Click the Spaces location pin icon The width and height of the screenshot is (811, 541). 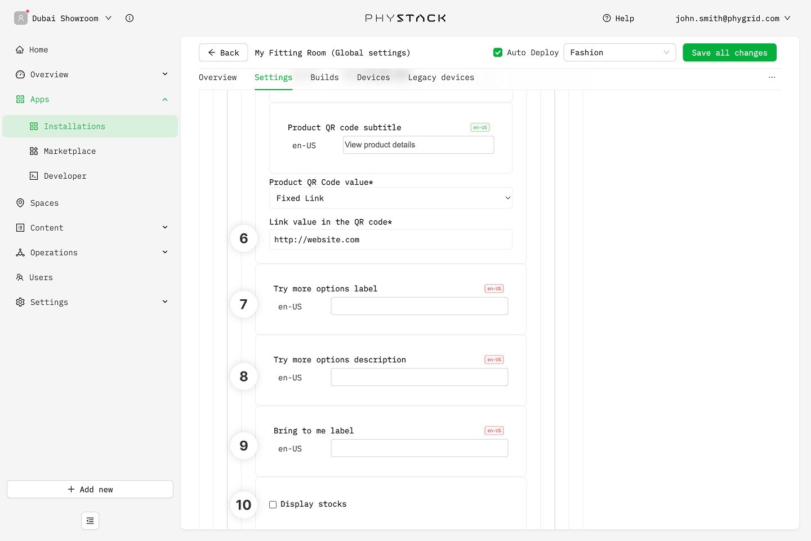click(x=20, y=203)
